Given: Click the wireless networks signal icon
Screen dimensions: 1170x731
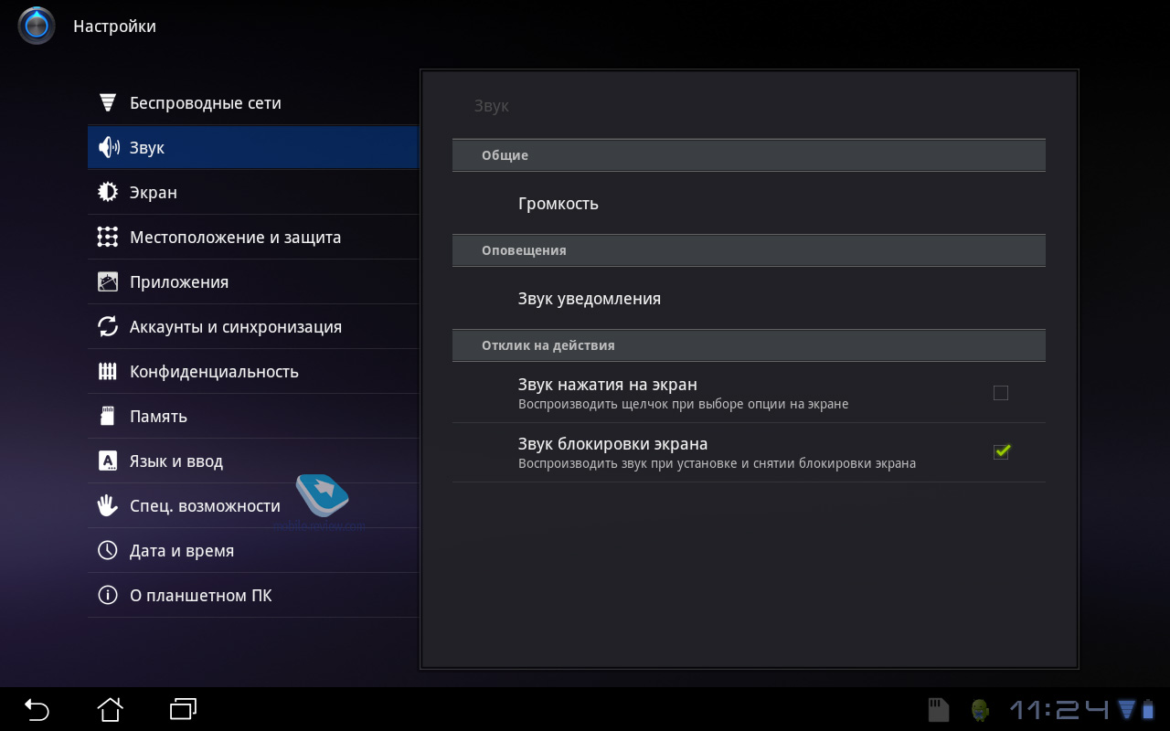Looking at the screenshot, I should click(108, 102).
